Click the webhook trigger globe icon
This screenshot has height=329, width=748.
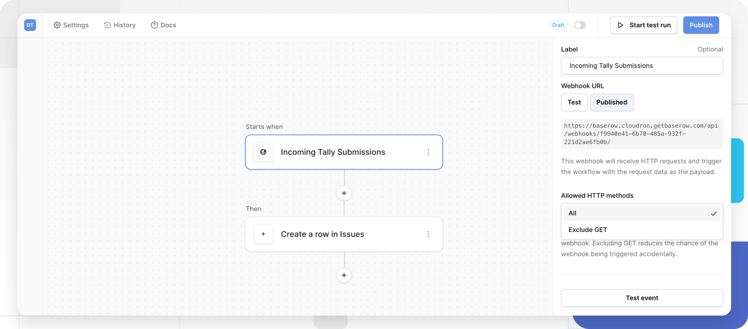click(x=263, y=152)
